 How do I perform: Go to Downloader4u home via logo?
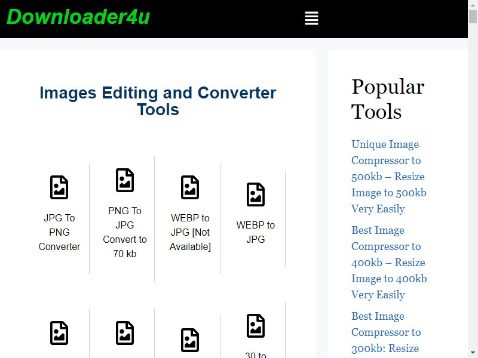78,17
